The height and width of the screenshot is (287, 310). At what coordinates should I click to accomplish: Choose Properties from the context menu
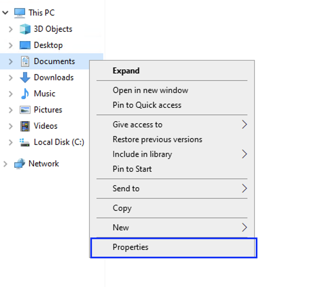pos(130,247)
